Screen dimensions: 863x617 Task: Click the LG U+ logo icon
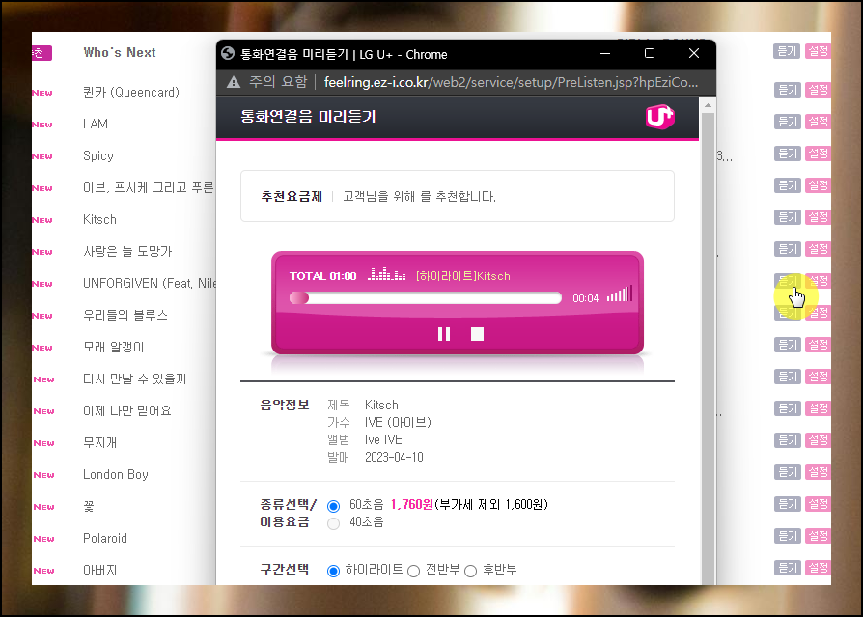(659, 117)
